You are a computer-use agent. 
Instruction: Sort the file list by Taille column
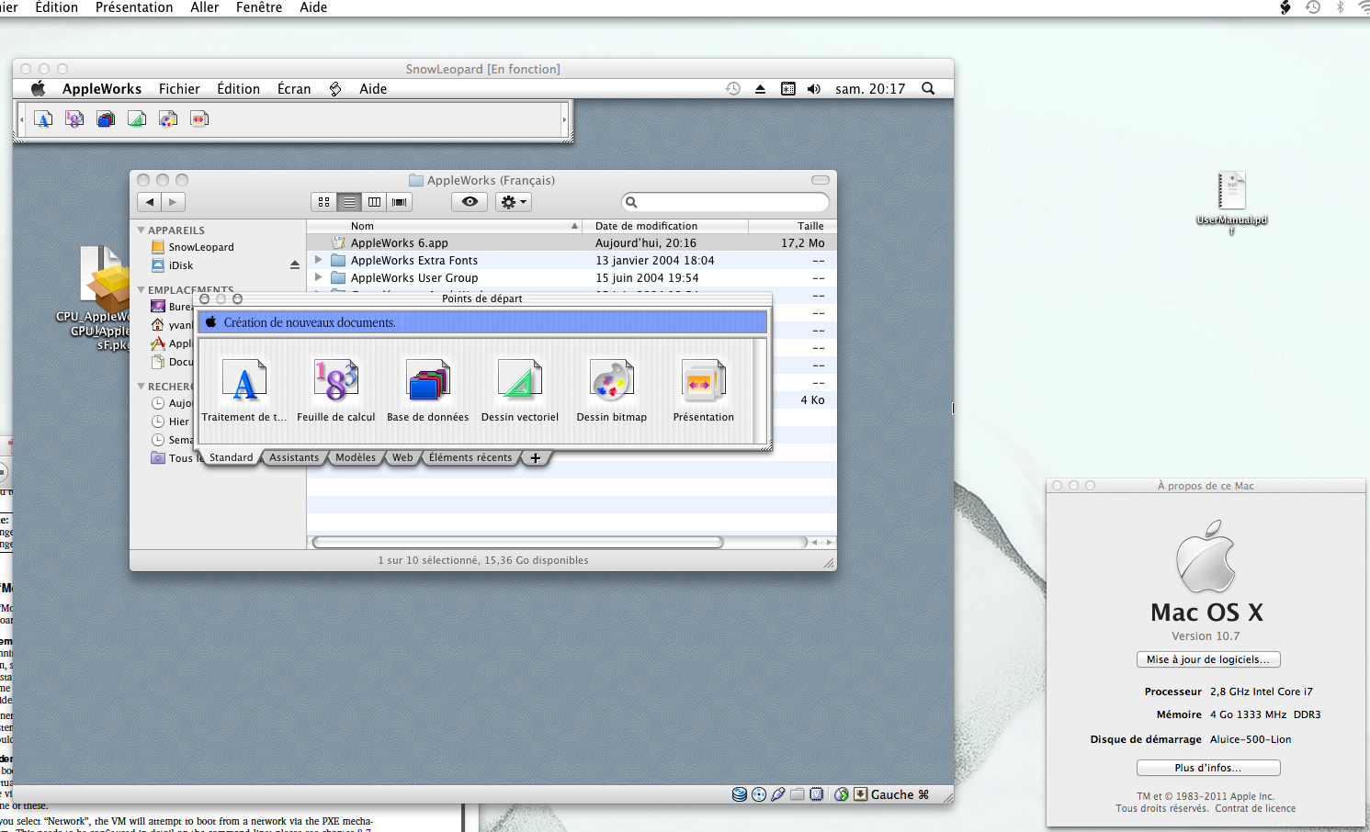pos(792,226)
